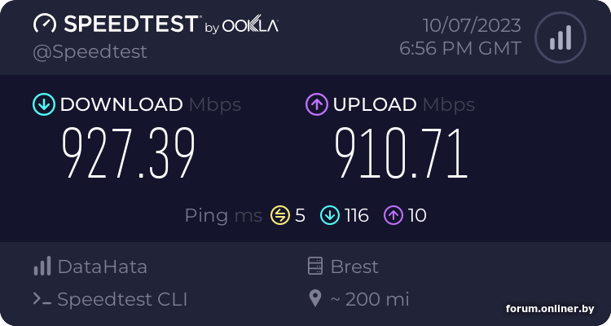Click the forum.onliner.by watermark

pyautogui.click(x=549, y=308)
